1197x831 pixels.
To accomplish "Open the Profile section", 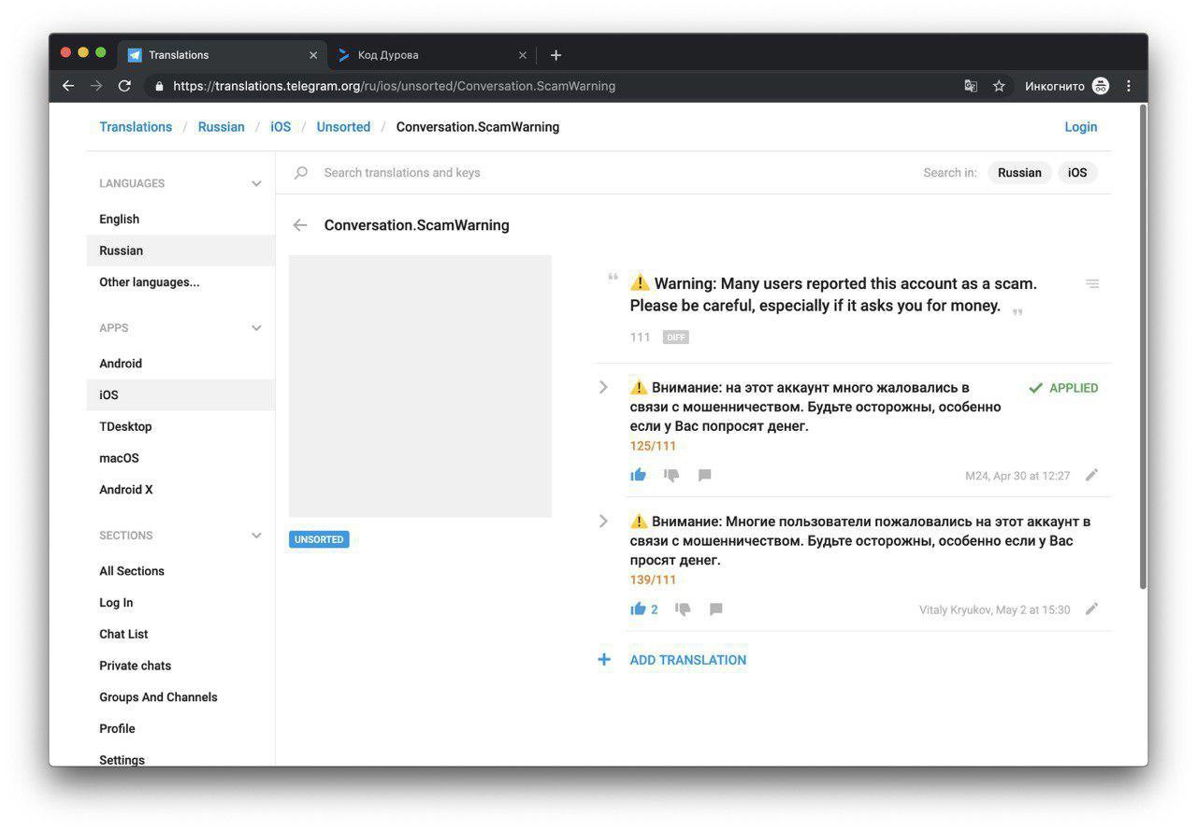I will click(x=180, y=729).
